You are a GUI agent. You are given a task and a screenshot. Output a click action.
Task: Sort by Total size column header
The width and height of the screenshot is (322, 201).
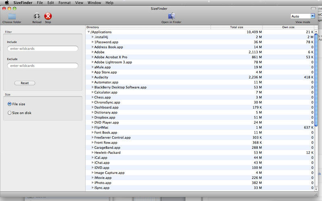(x=236, y=27)
